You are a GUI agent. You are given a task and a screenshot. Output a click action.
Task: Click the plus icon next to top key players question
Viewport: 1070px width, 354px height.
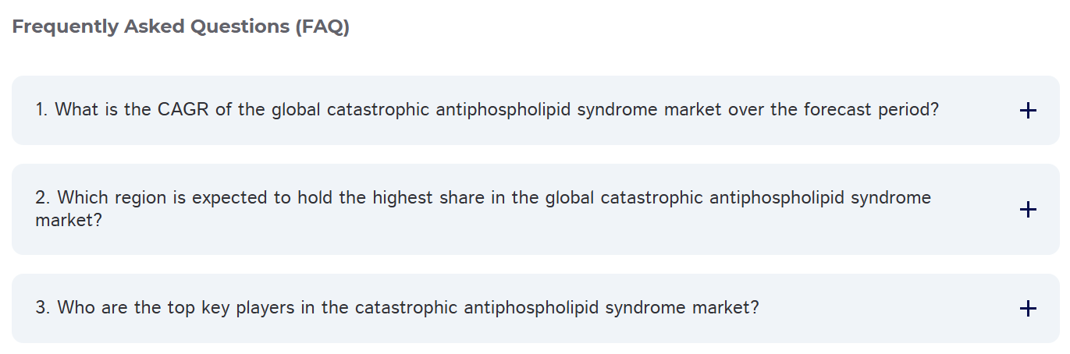pyautogui.click(x=1028, y=308)
